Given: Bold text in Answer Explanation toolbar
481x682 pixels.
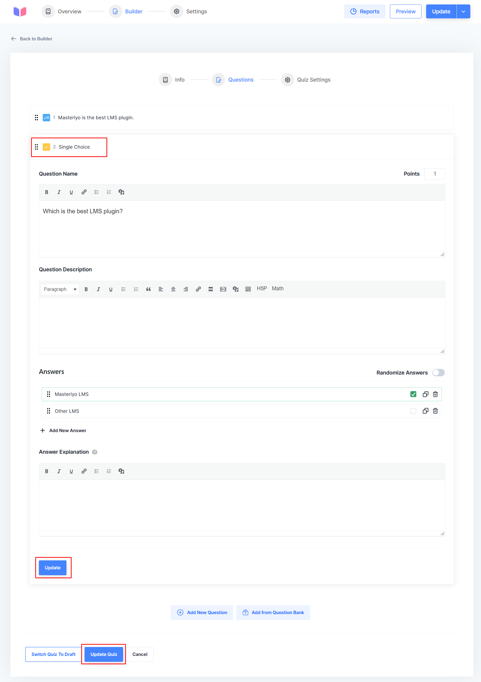Looking at the screenshot, I should coord(47,471).
